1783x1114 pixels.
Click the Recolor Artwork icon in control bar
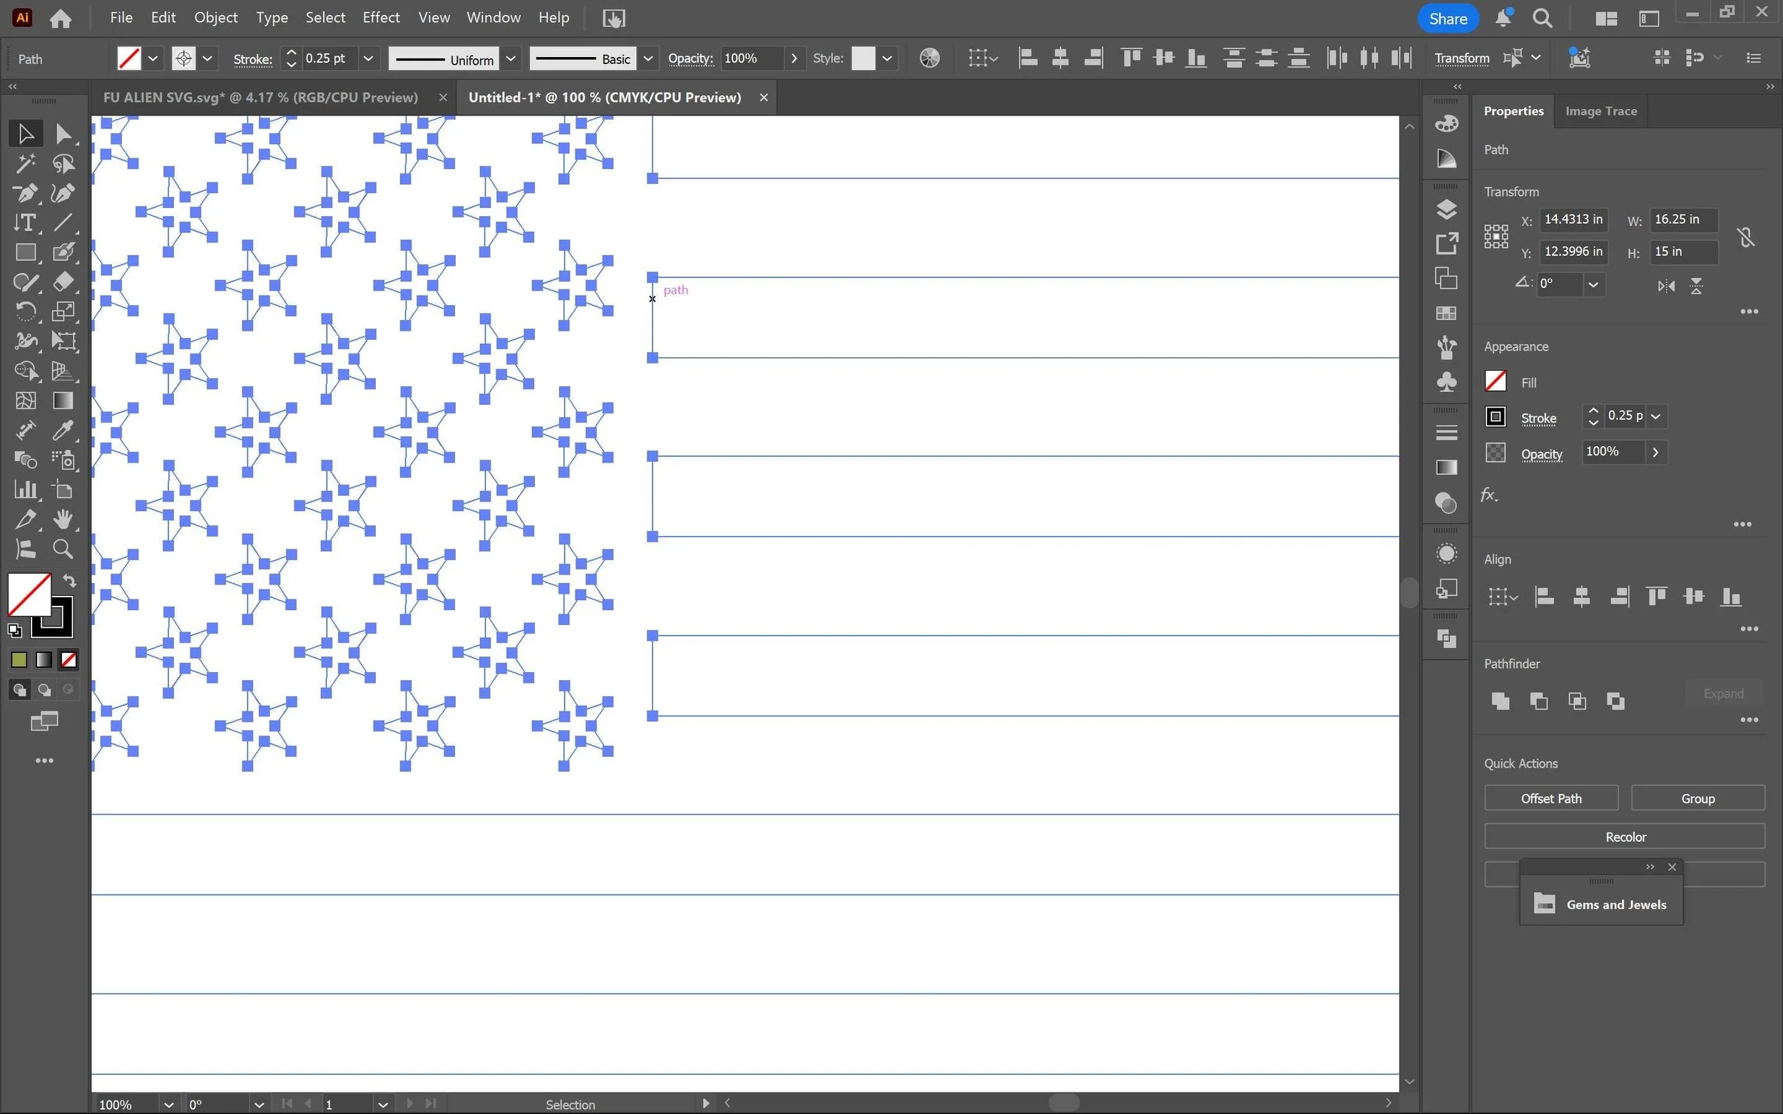click(929, 58)
